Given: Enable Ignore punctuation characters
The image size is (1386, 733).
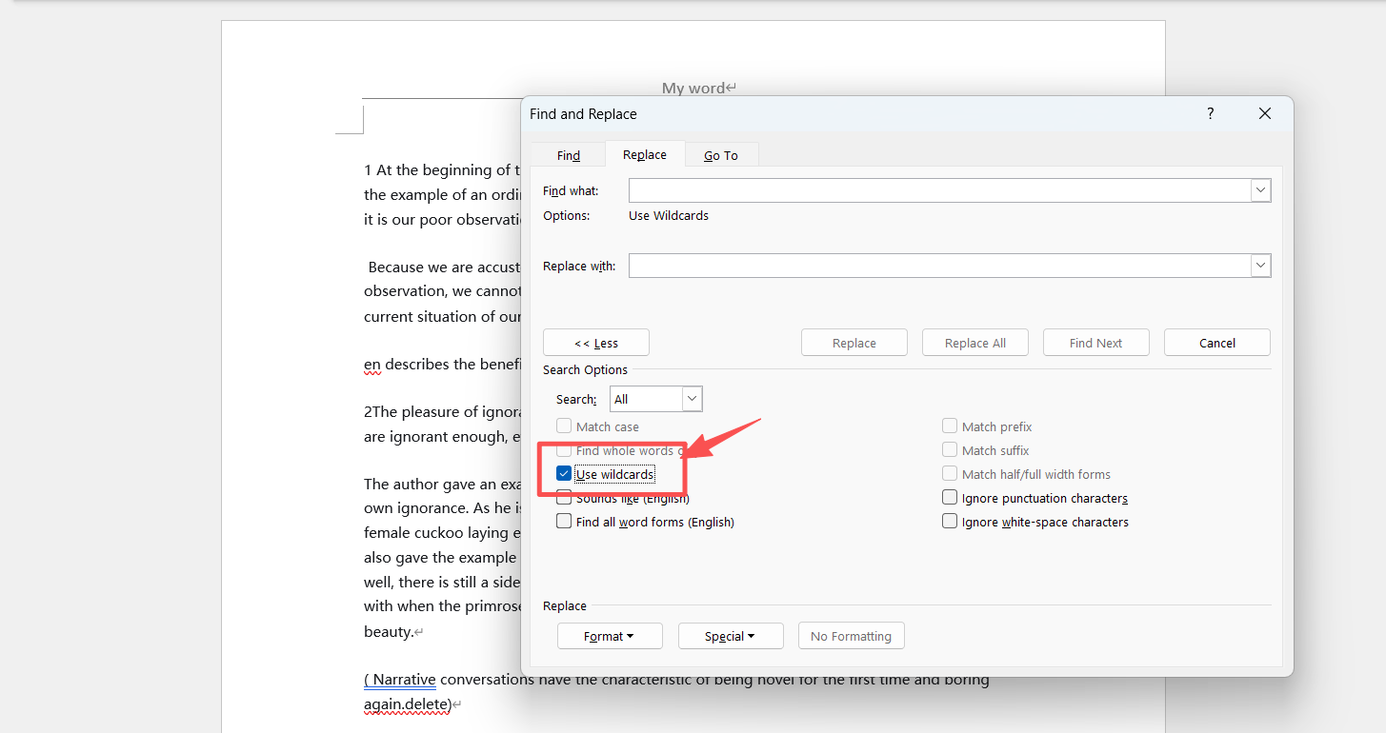Looking at the screenshot, I should [x=950, y=498].
